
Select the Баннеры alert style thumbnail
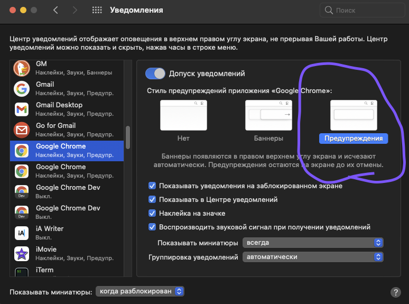pos(268,115)
